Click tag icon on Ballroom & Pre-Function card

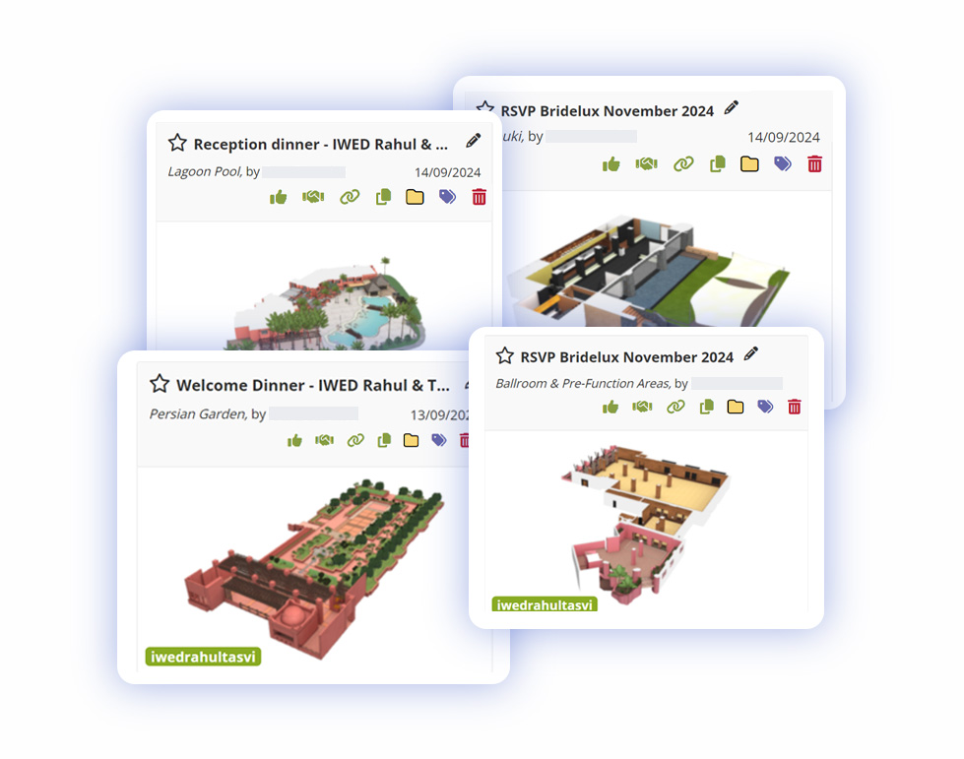pos(765,407)
